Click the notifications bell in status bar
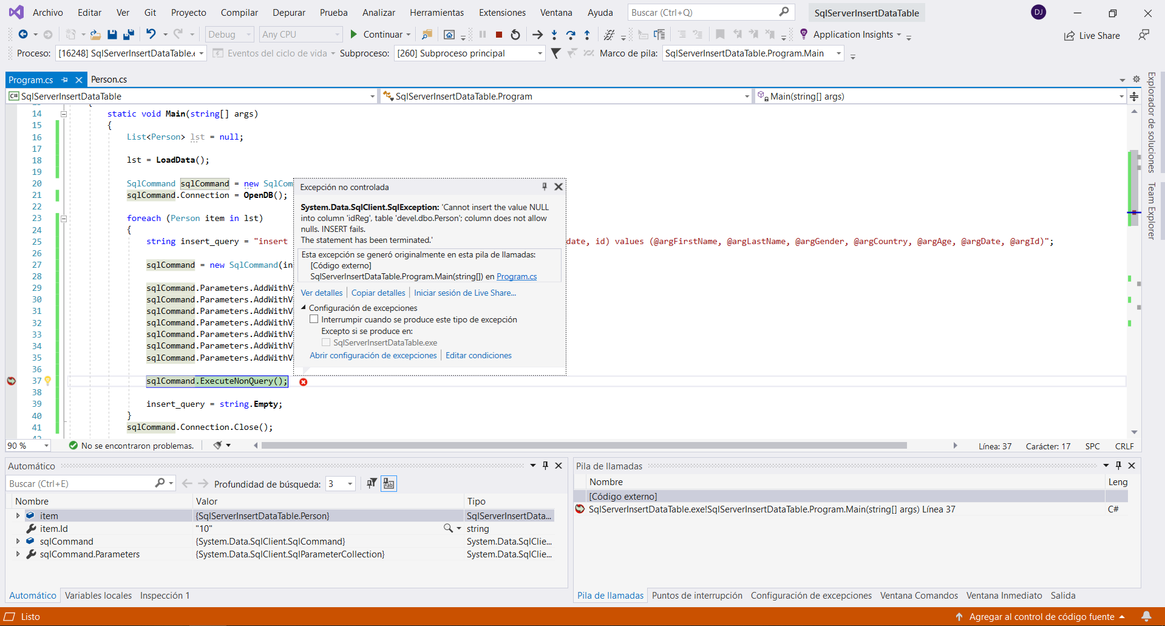 pos(1146,616)
